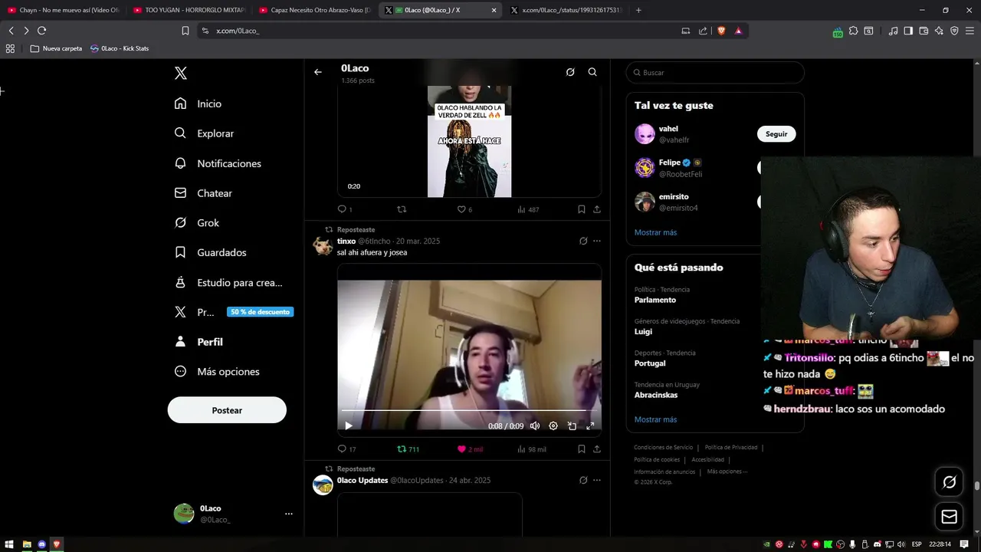The width and height of the screenshot is (981, 552).
Task: Share the post with 487 views
Action: coord(597,209)
